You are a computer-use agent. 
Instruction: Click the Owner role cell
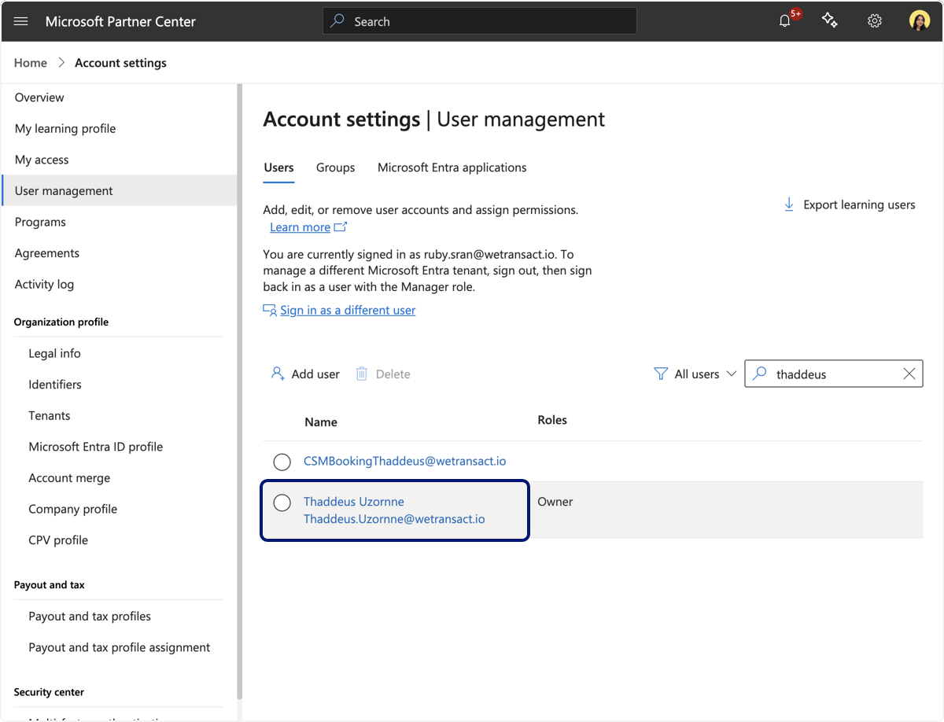pyautogui.click(x=555, y=502)
